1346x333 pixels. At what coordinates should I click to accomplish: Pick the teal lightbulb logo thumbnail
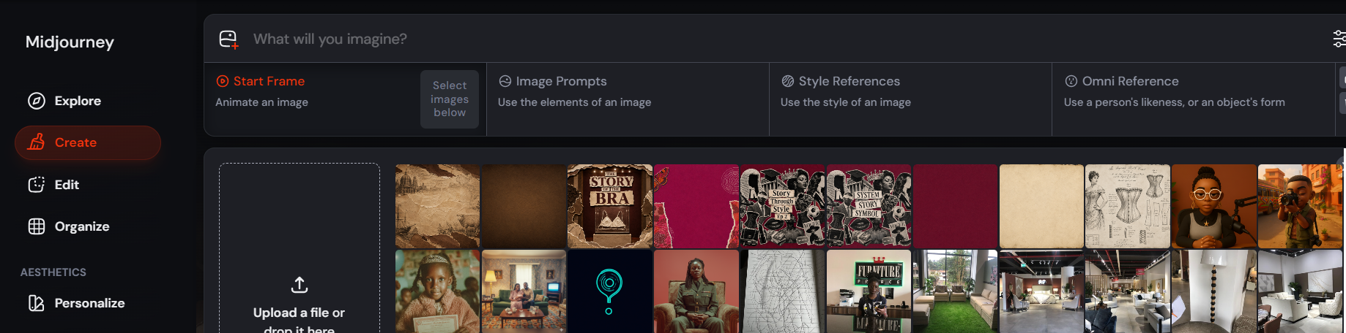[x=610, y=291]
